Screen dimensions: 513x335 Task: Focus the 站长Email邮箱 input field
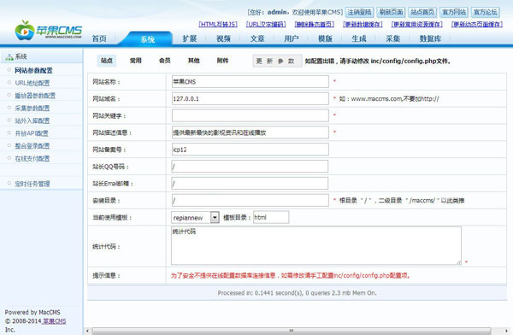(250, 184)
